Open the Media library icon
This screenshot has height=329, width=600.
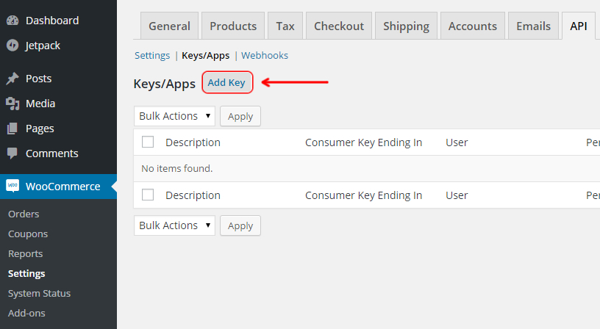pos(12,104)
